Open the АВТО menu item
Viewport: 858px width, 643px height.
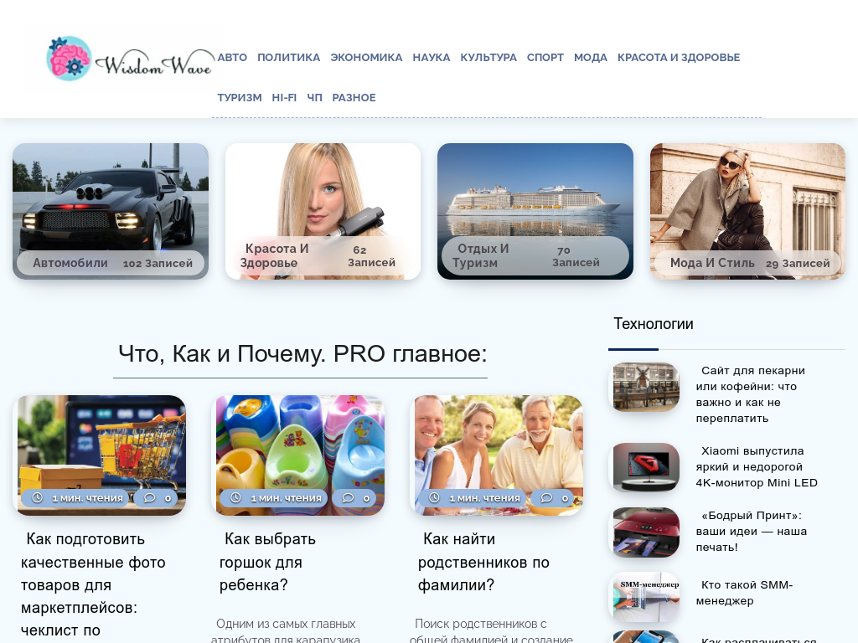232,58
